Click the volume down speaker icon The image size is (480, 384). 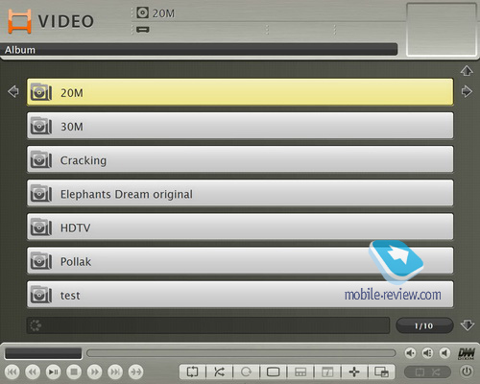tap(410, 353)
